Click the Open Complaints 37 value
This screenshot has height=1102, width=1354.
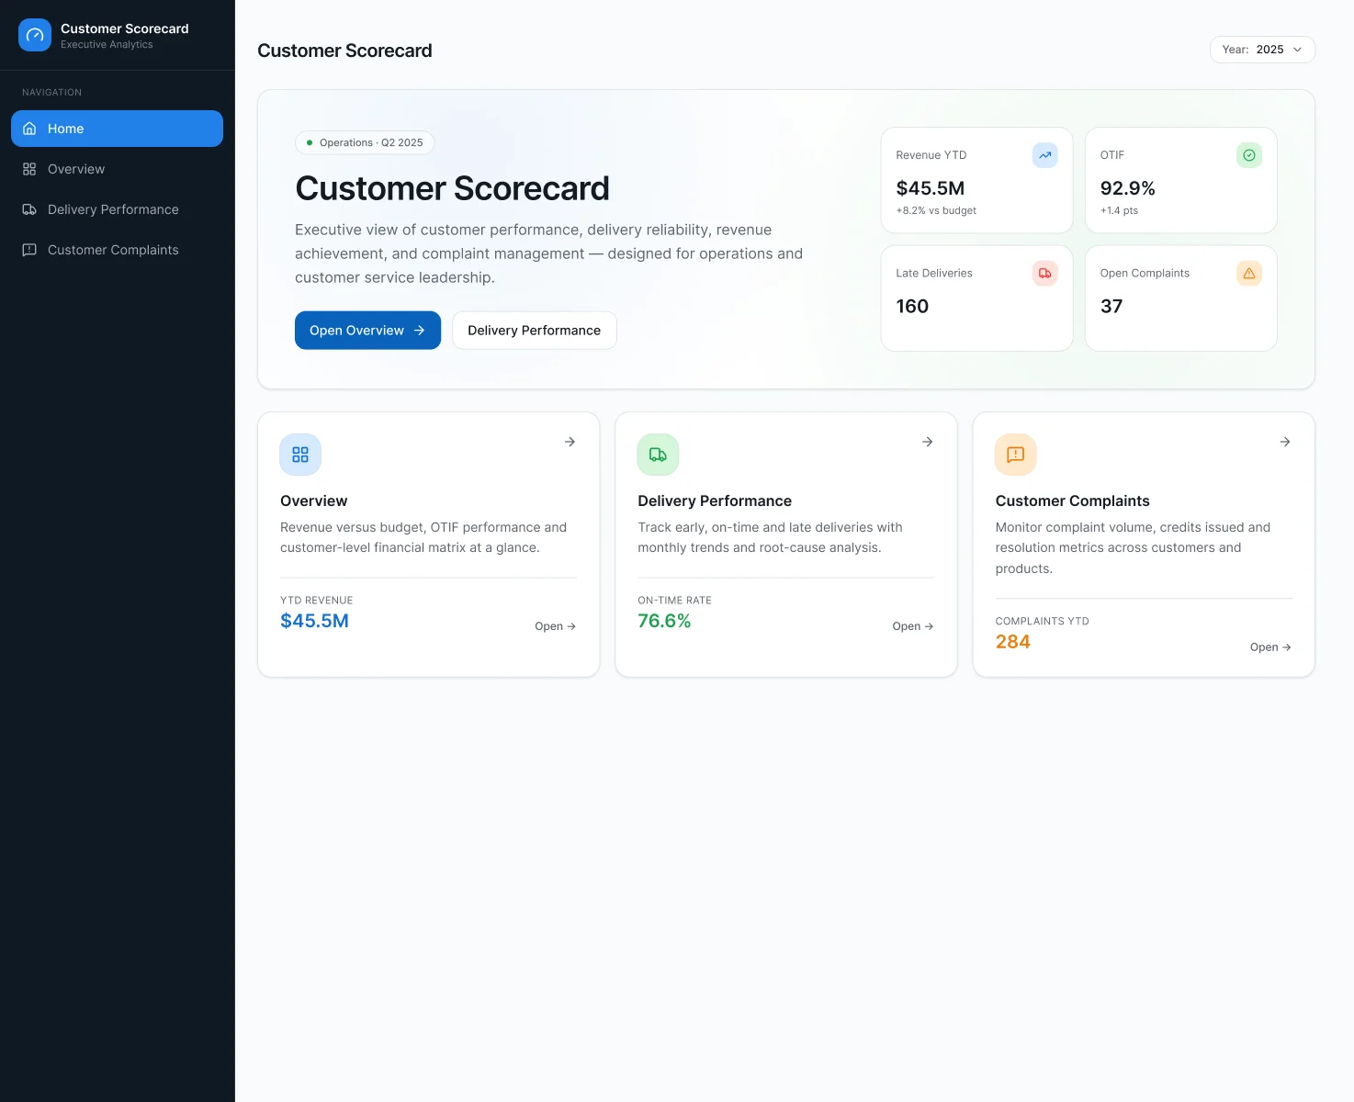tap(1111, 307)
